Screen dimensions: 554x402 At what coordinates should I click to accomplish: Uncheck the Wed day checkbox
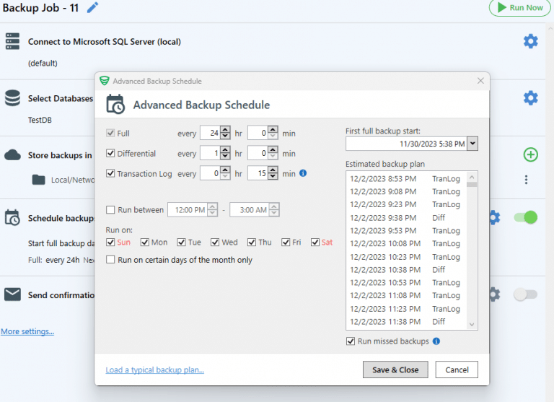tap(215, 242)
